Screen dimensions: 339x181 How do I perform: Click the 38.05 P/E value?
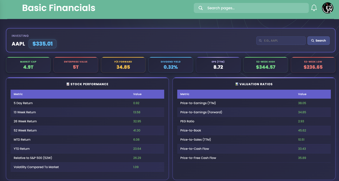[x=302, y=103]
